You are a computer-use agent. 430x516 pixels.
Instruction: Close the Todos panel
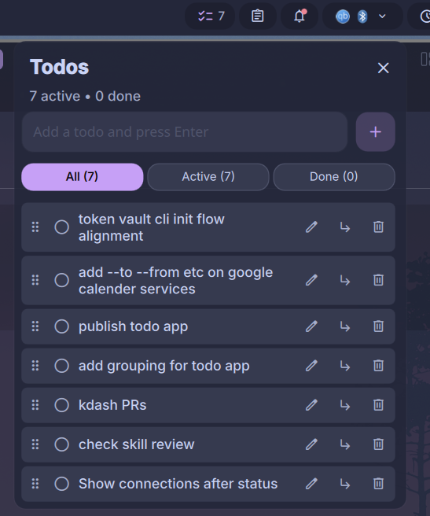coord(383,68)
